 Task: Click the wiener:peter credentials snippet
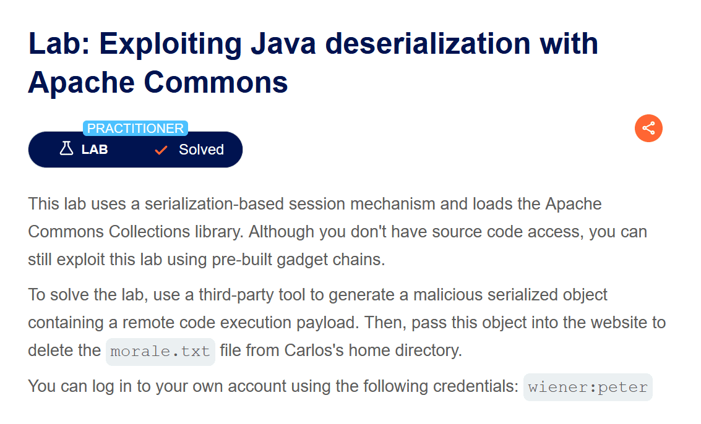coord(587,387)
